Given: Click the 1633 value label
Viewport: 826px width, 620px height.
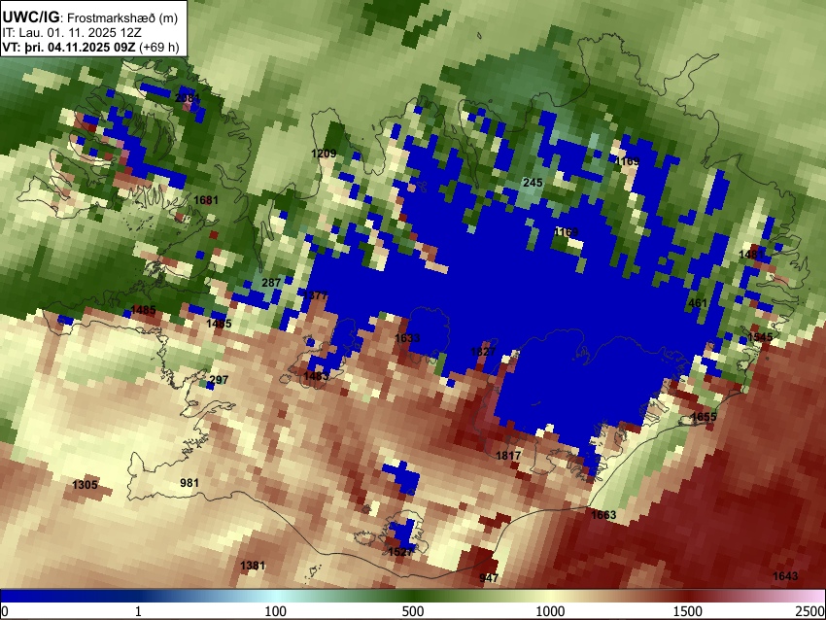Looking at the screenshot, I should pos(407,338).
